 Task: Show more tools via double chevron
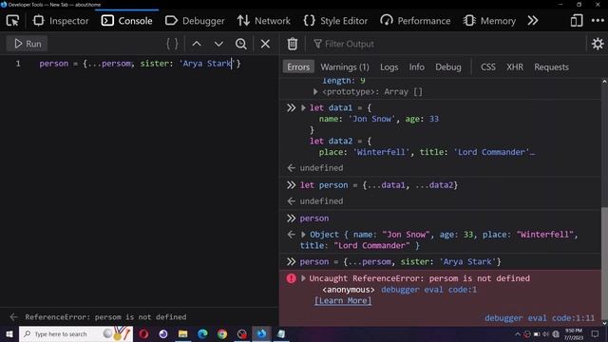tap(533, 21)
